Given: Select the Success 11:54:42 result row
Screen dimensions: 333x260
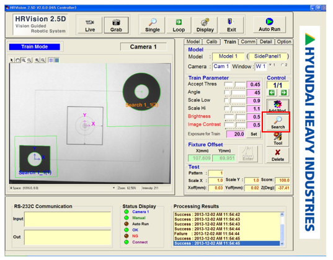Looking at the screenshot, I should pyautogui.click(x=227, y=214).
